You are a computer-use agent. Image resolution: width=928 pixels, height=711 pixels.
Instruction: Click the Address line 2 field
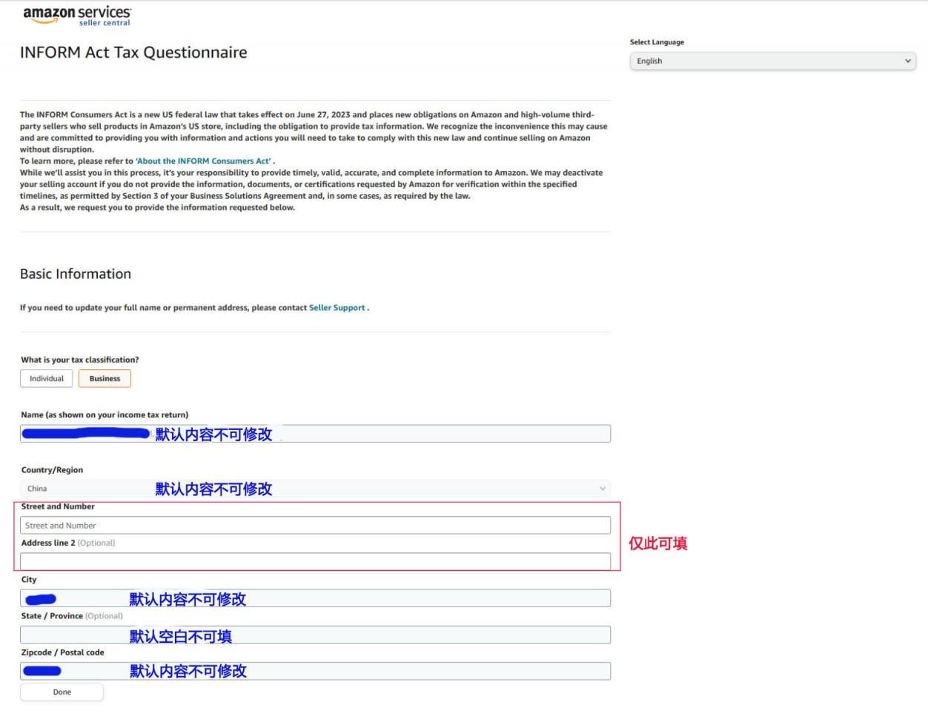(315, 561)
